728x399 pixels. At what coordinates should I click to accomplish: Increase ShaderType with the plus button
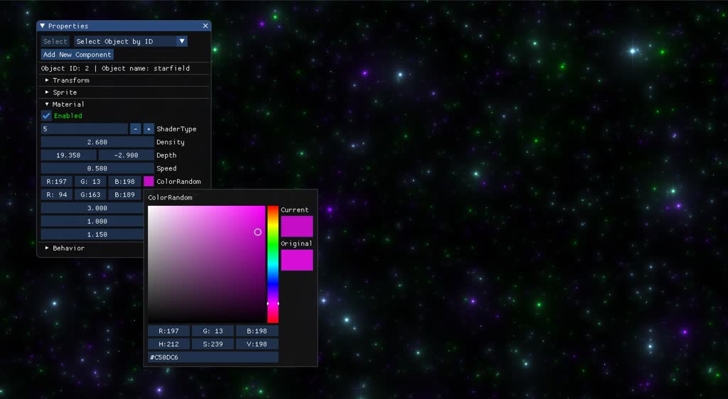[x=149, y=129]
